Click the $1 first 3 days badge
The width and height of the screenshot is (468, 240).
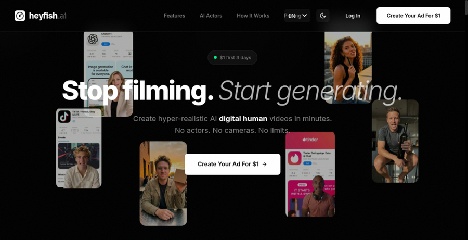(232, 58)
